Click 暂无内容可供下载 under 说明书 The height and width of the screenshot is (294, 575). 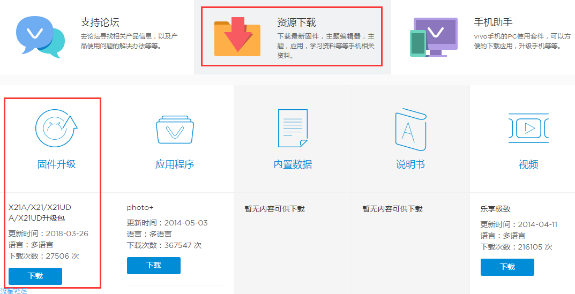click(392, 209)
